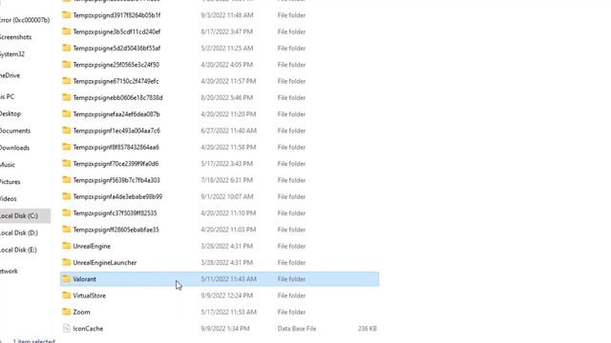Click folder icon of Tempzxpsignd3917f8264b05b1f
611x343 pixels.
click(67, 15)
